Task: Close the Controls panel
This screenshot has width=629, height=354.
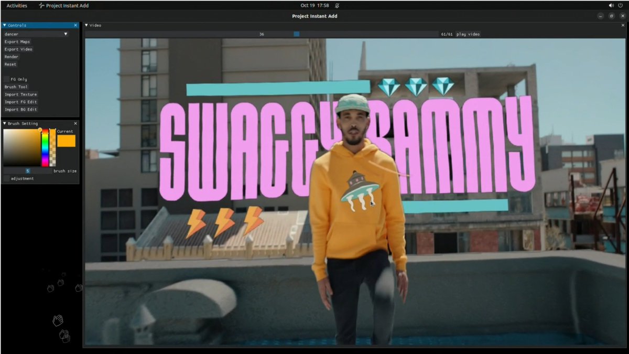Action: point(75,25)
